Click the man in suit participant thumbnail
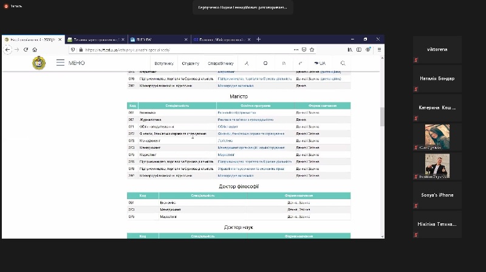Screen dimensions: 486x272 point(437,166)
